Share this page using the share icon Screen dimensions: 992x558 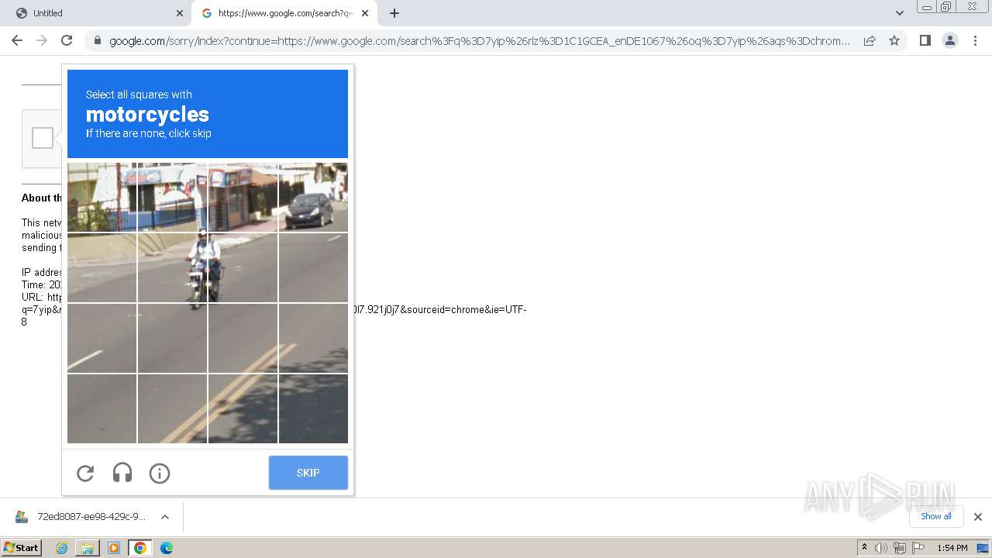click(870, 40)
